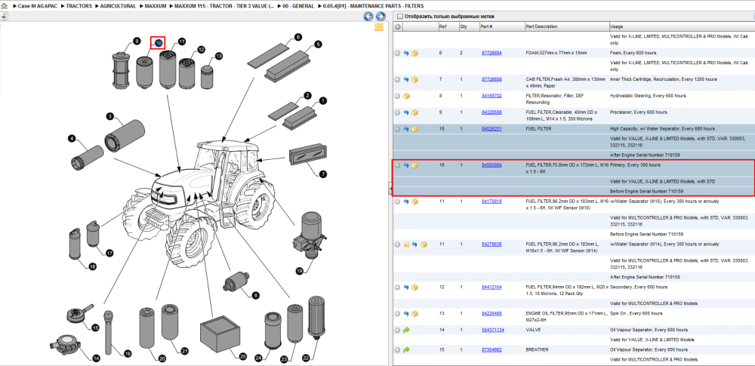
Task: Open part number link 84565884
Action: pos(492,165)
